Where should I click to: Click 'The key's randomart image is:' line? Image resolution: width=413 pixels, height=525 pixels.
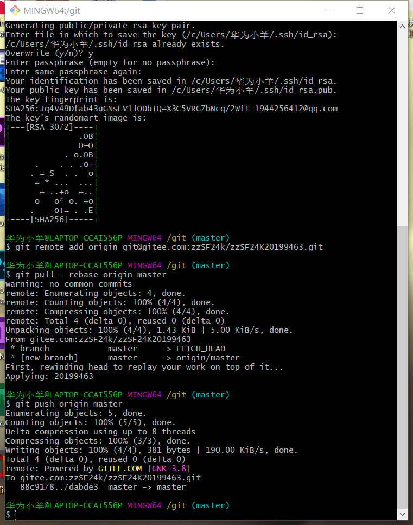(76, 118)
